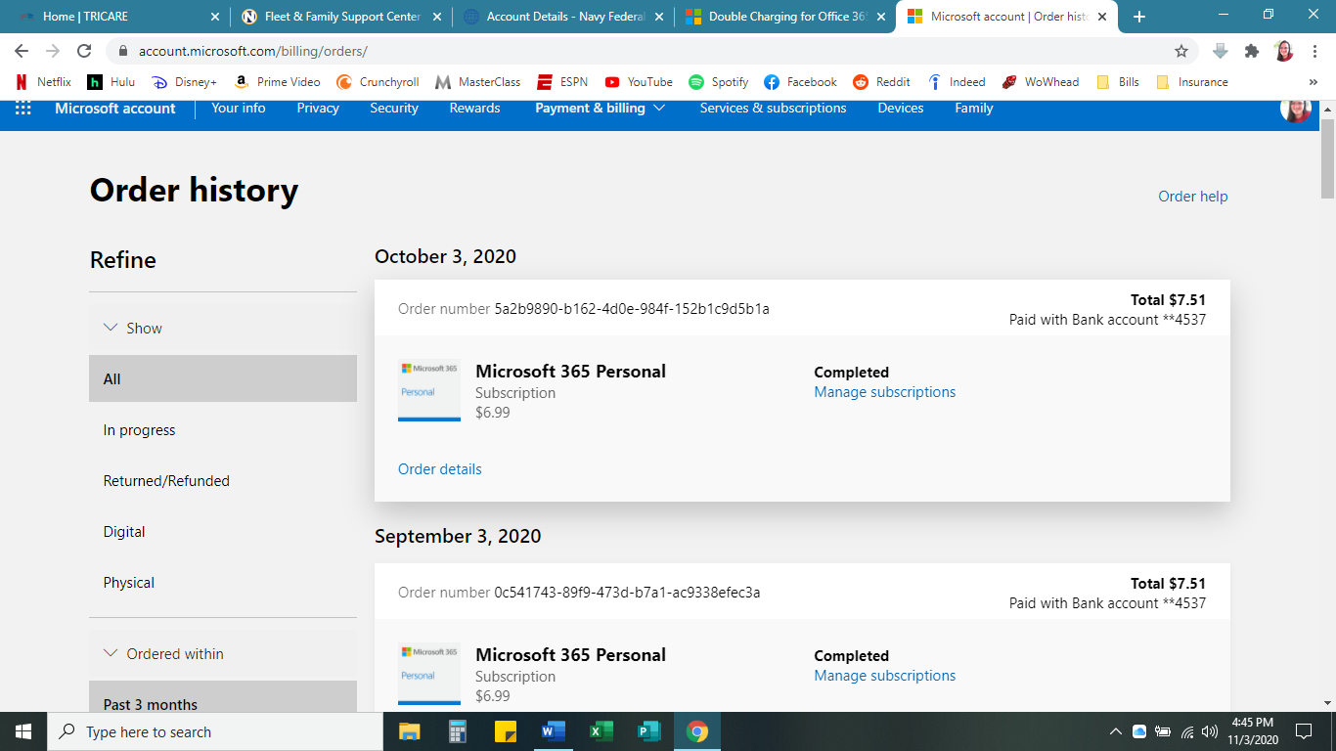The height and width of the screenshot is (751, 1336).
Task: Open Sticky Notes from the taskbar
Action: pyautogui.click(x=505, y=731)
